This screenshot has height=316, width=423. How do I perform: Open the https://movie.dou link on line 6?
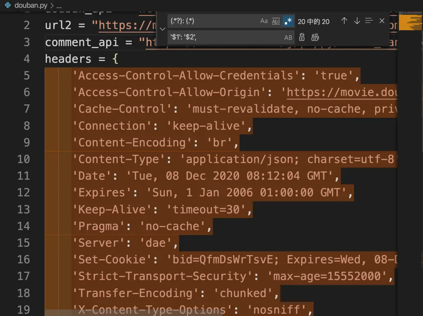point(342,92)
